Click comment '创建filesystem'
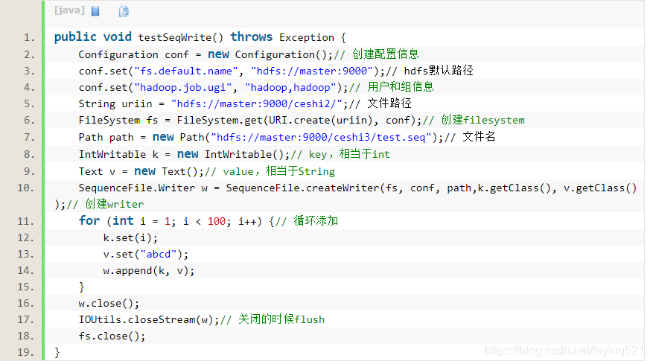The image size is (650, 364). 483,121
